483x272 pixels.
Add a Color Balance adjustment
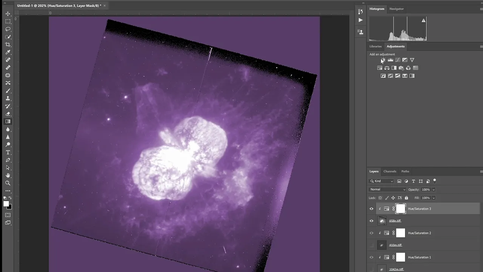point(387,68)
